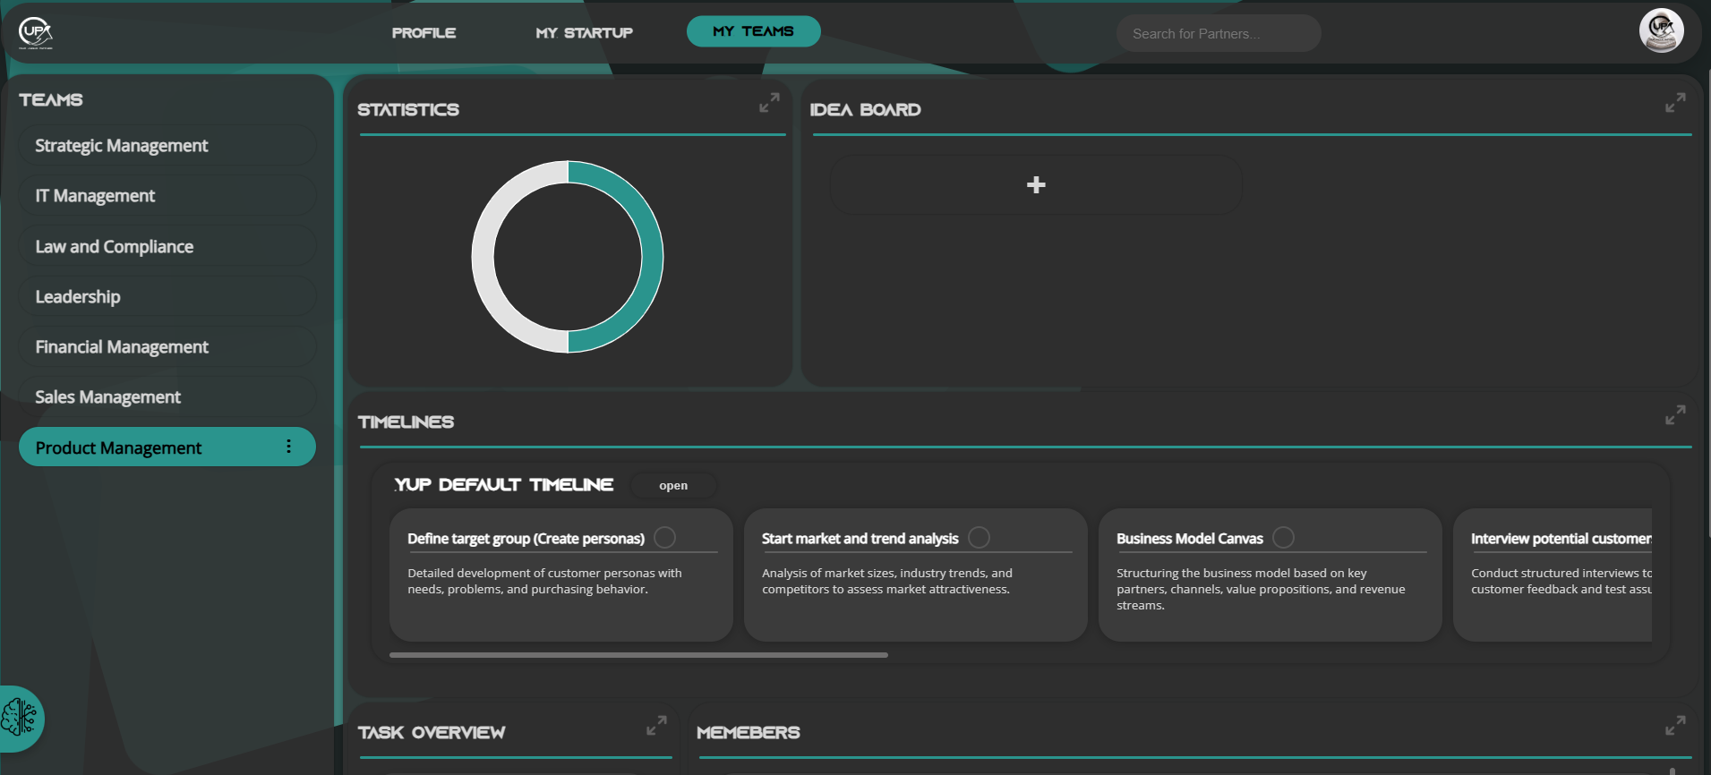Open Sales Management team
The width and height of the screenshot is (1711, 775).
[167, 396]
